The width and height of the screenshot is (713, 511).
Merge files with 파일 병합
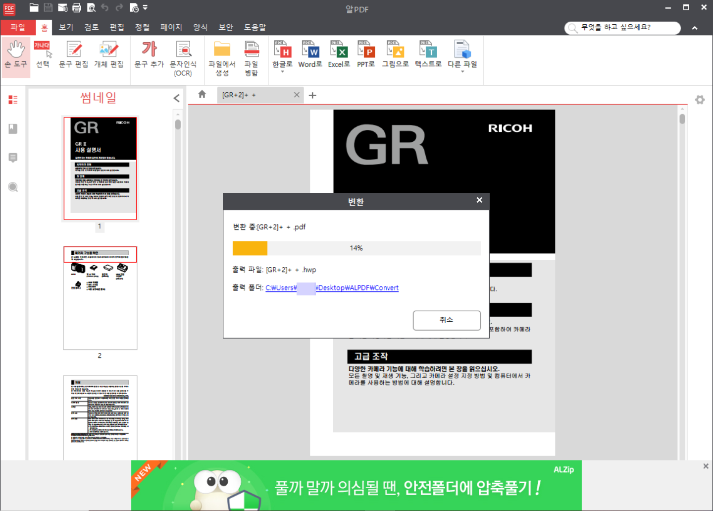(252, 58)
